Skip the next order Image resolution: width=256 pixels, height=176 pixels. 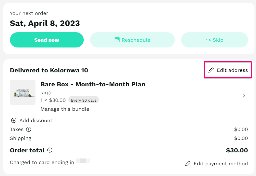[215, 40]
